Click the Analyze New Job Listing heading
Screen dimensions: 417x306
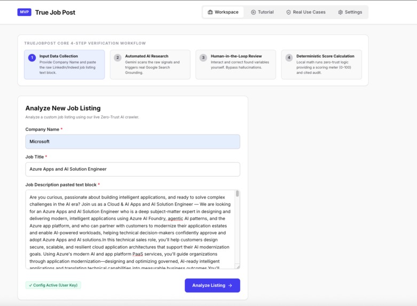[x=63, y=108]
